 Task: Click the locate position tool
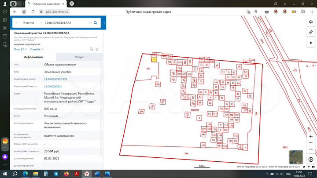coord(311,43)
